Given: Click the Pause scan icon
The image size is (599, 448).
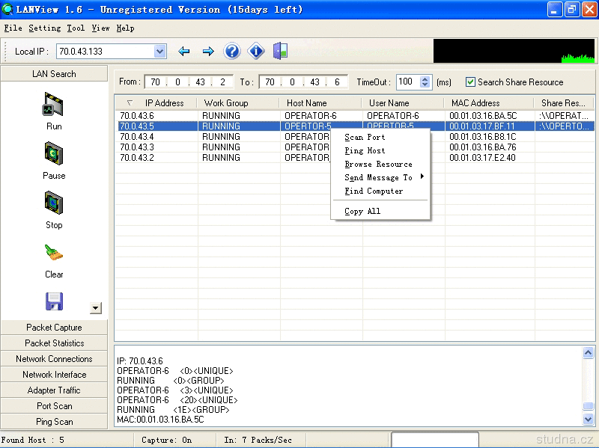Looking at the screenshot, I should coord(54,155).
